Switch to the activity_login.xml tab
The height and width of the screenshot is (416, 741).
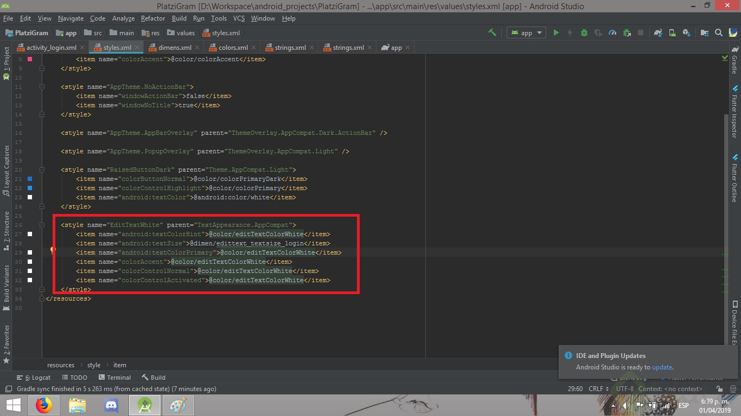click(x=52, y=48)
